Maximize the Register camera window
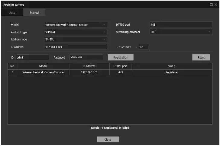 [211, 5]
